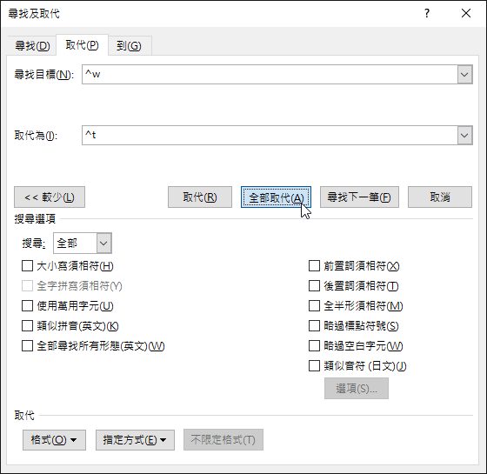Collapse options with << 較少(L) button

pos(50,197)
